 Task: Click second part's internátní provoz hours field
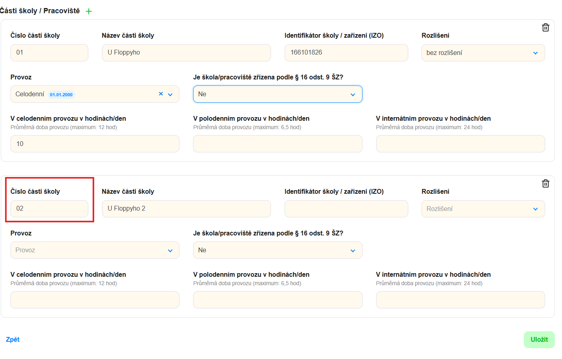pyautogui.click(x=460, y=300)
